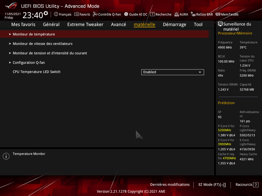The height and width of the screenshot is (196, 262).
Task: Click the ReSize BAR icon
Action: (x=193, y=14)
